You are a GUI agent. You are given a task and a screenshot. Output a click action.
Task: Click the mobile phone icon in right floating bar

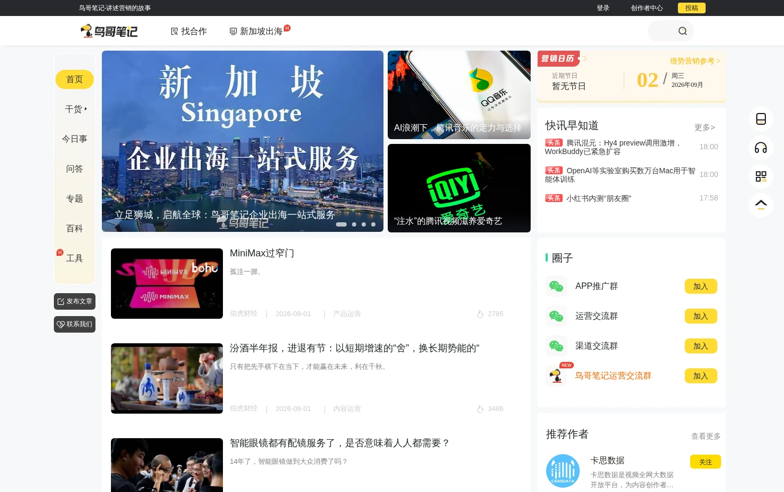click(761, 119)
